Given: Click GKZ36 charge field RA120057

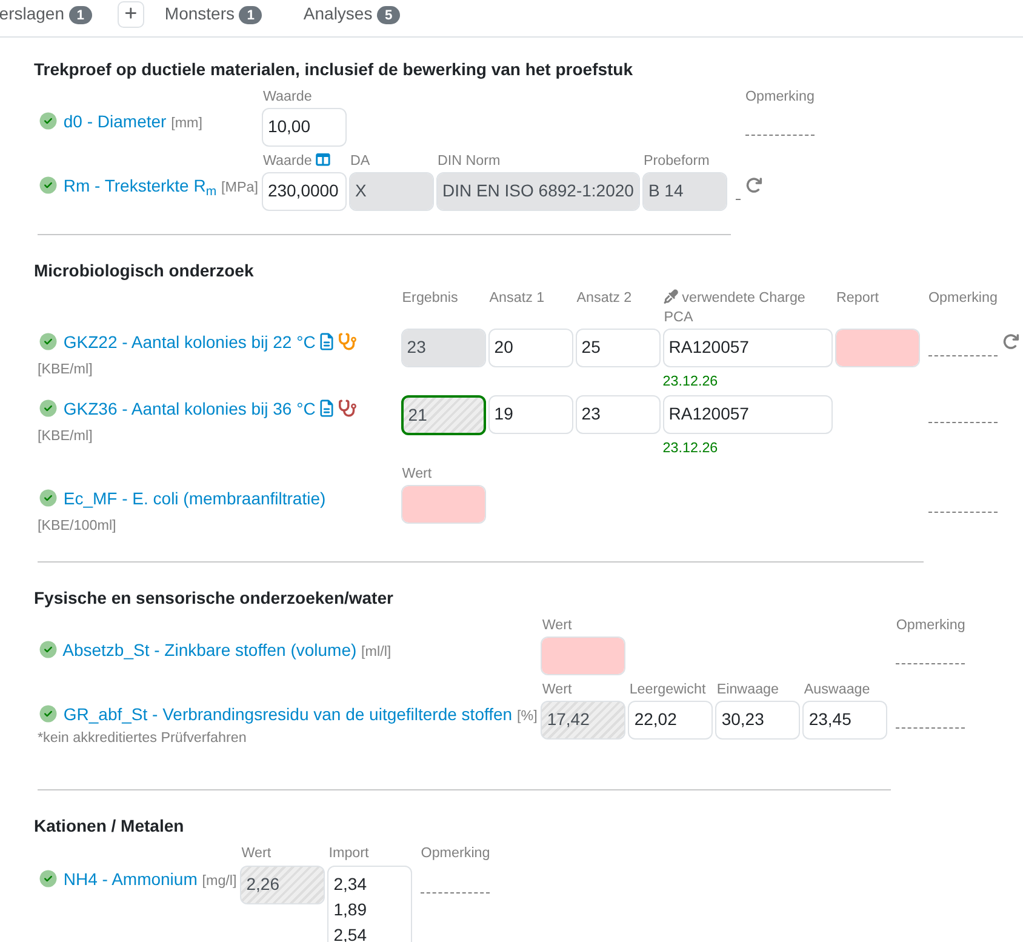Looking at the screenshot, I should point(748,415).
